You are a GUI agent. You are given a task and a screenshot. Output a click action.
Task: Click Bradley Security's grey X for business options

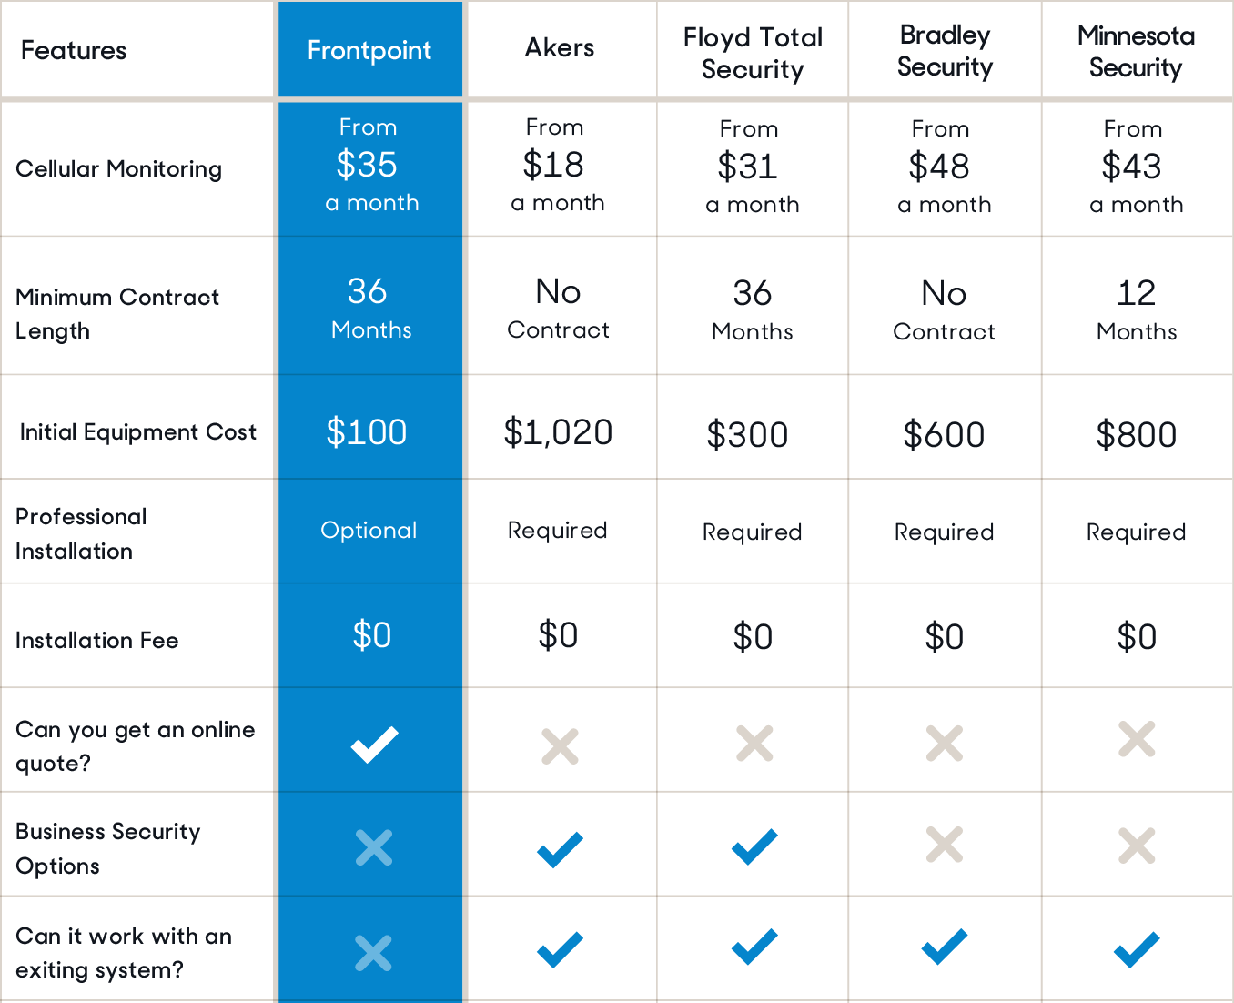pos(945,845)
